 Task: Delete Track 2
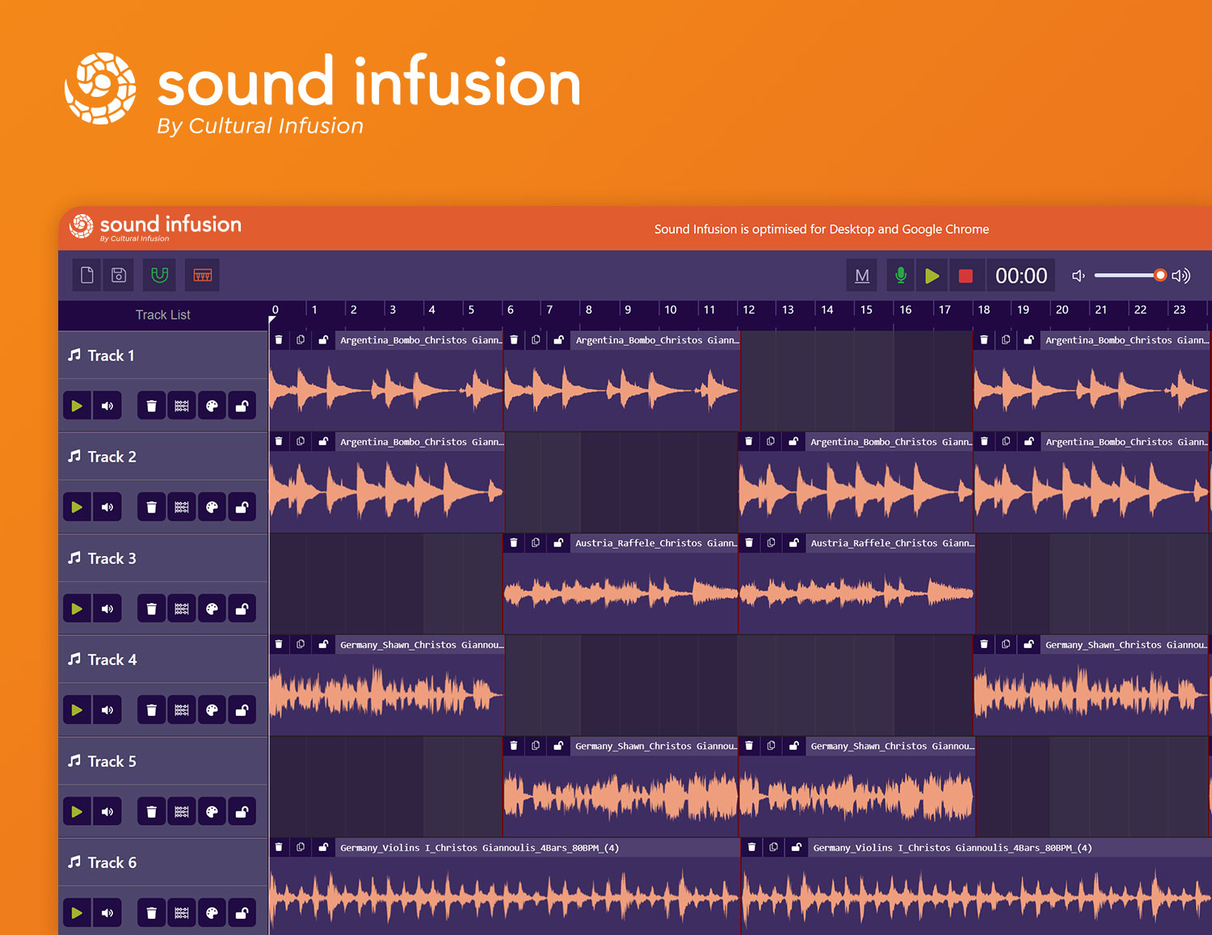coord(151,508)
